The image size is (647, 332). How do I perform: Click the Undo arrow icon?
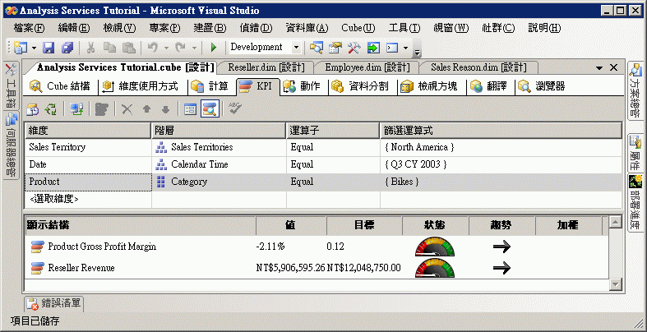[x=153, y=48]
